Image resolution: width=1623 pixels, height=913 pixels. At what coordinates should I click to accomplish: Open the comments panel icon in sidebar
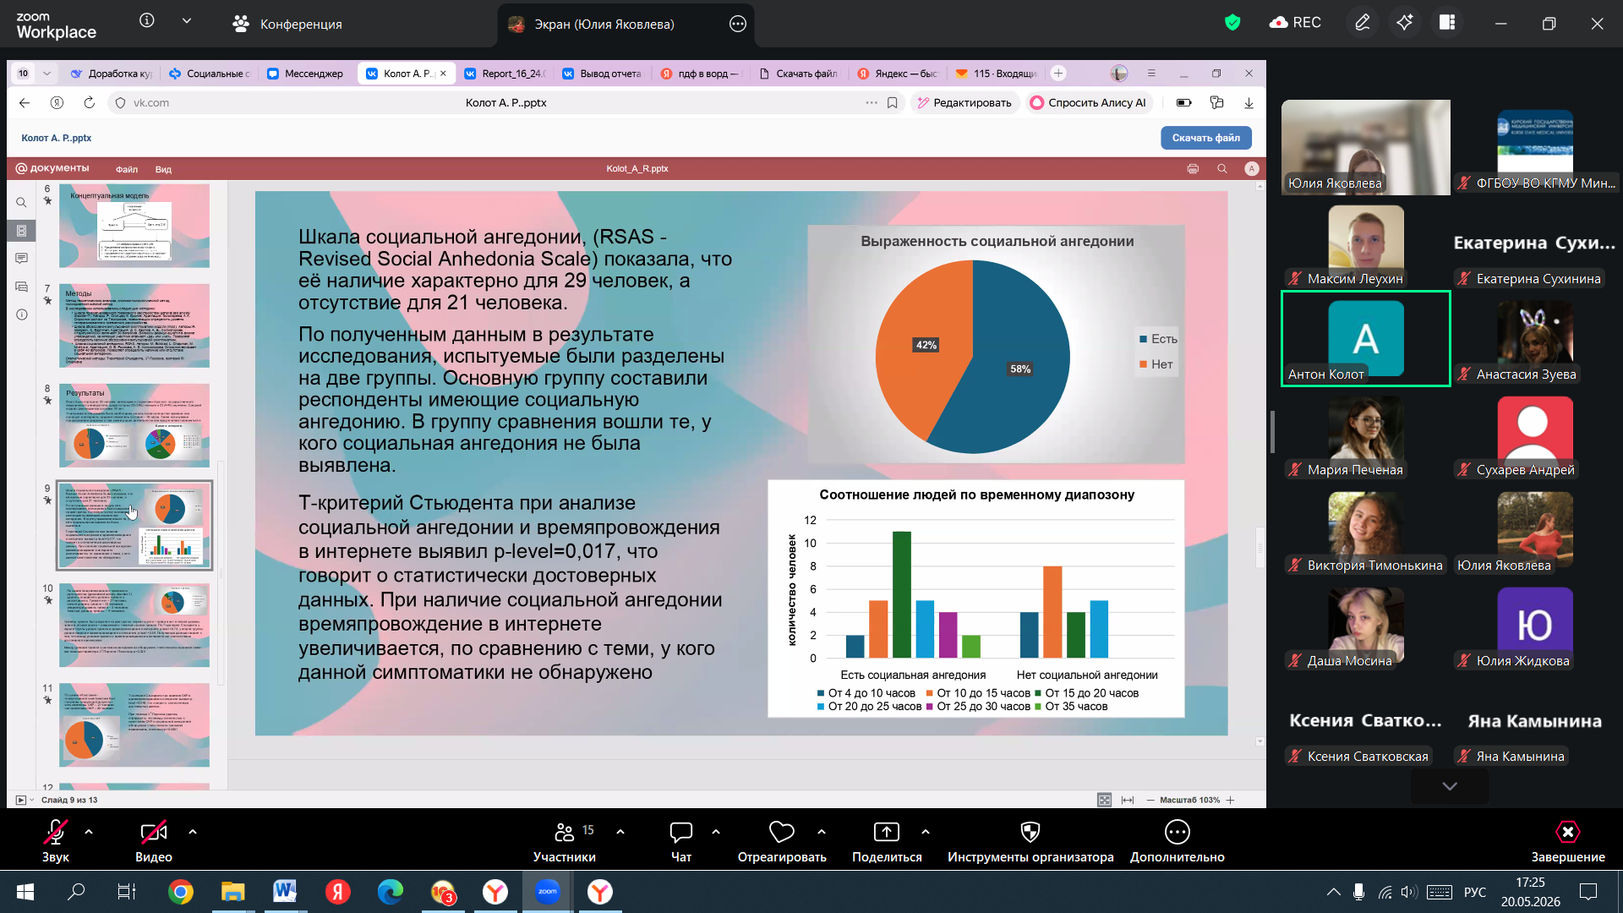21,258
